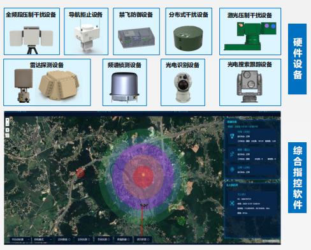Viewport: 311px width, 250px height.
Task: Click the 光电识别设备 camera image
Action: (x=183, y=87)
